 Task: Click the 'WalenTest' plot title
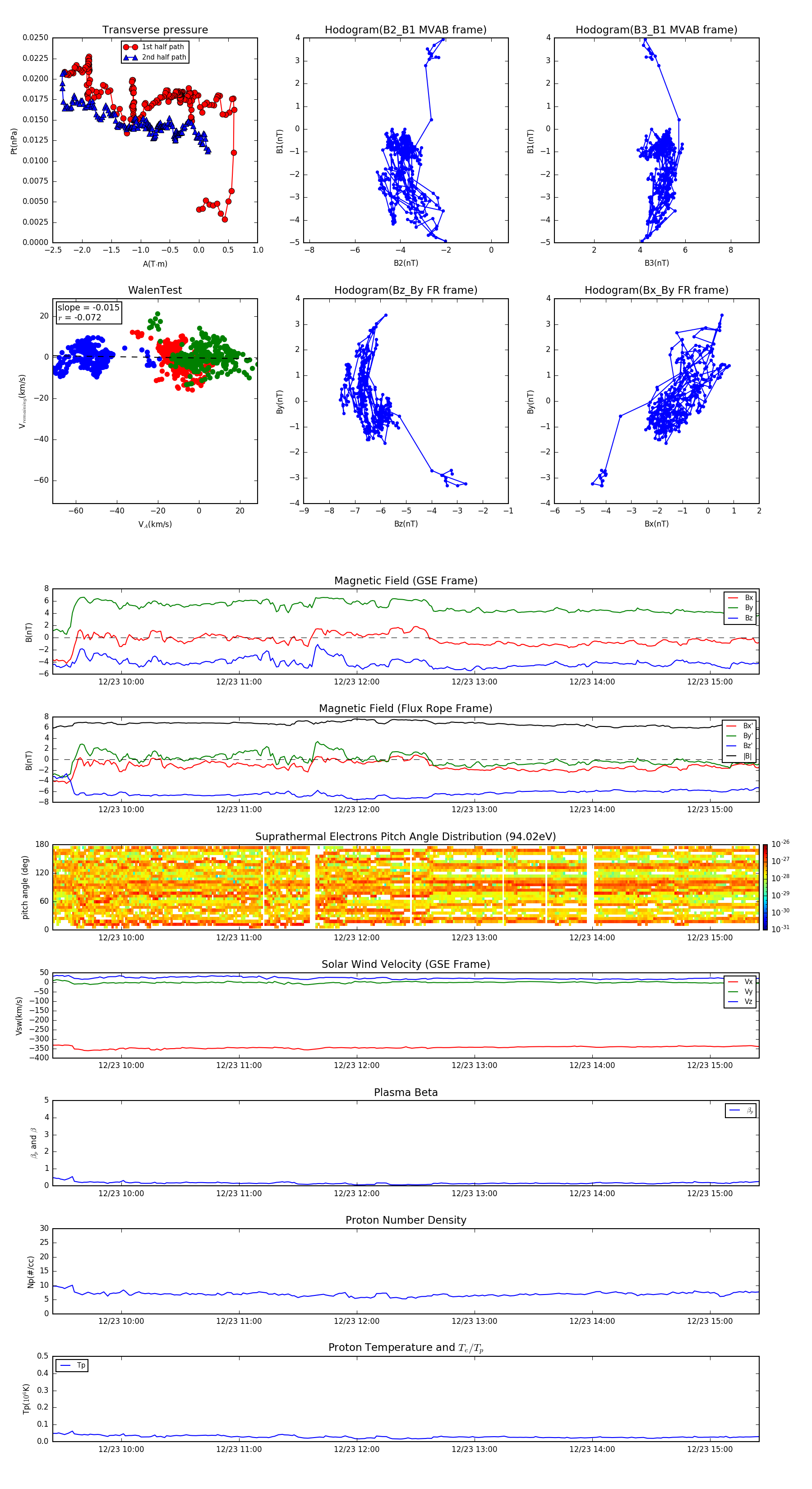tap(155, 290)
